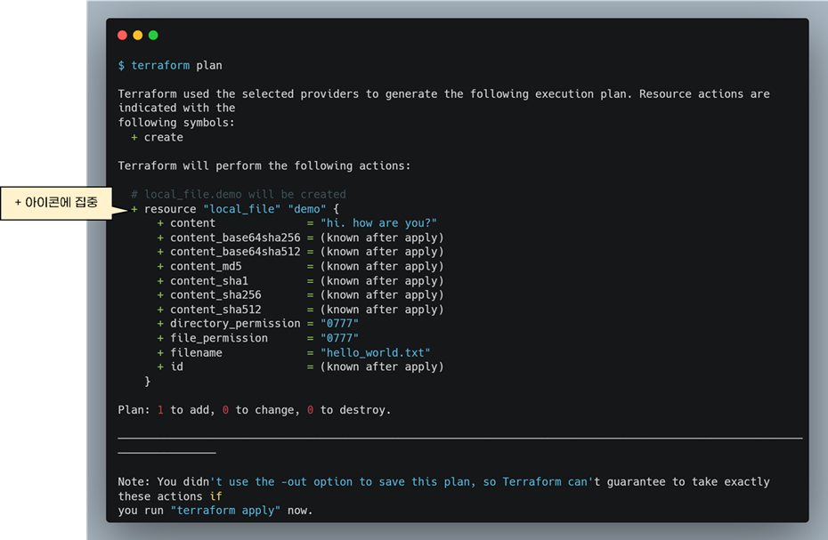Click the plus sign on the id line
Image resolution: width=828 pixels, height=540 pixels.
(160, 367)
